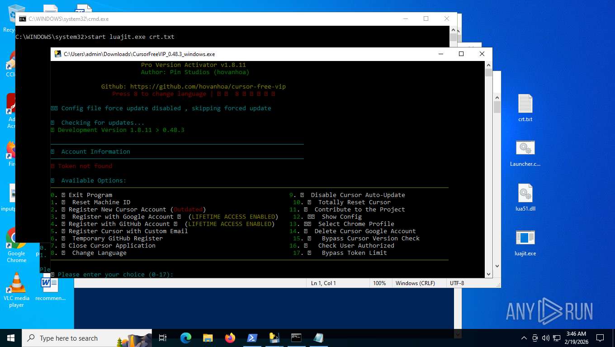Screen dimensions: 615x347
Task: Click 'Please enter your choice (0-17)' prompt
Action: click(116, 275)
